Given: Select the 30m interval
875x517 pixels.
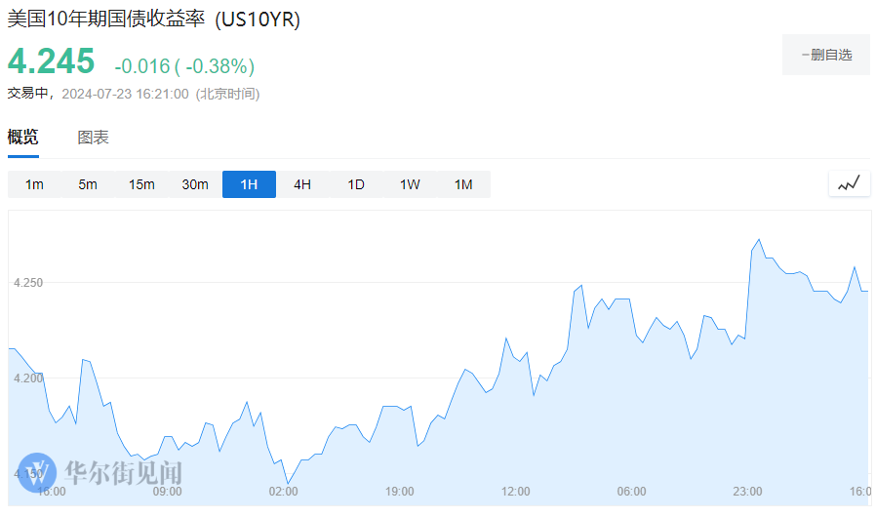Looking at the screenshot, I should [195, 184].
